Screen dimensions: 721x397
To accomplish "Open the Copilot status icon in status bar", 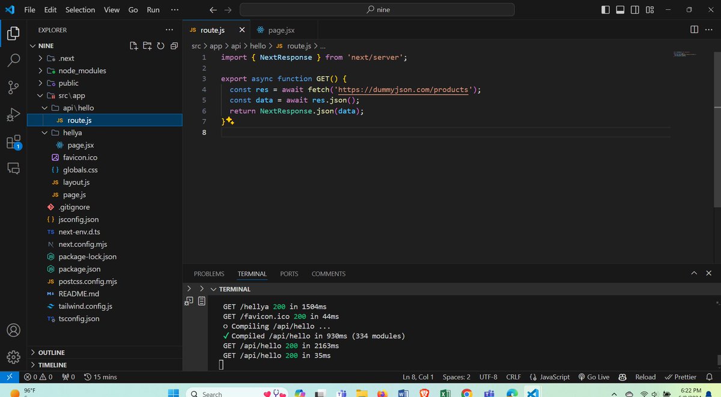I will (x=622, y=377).
